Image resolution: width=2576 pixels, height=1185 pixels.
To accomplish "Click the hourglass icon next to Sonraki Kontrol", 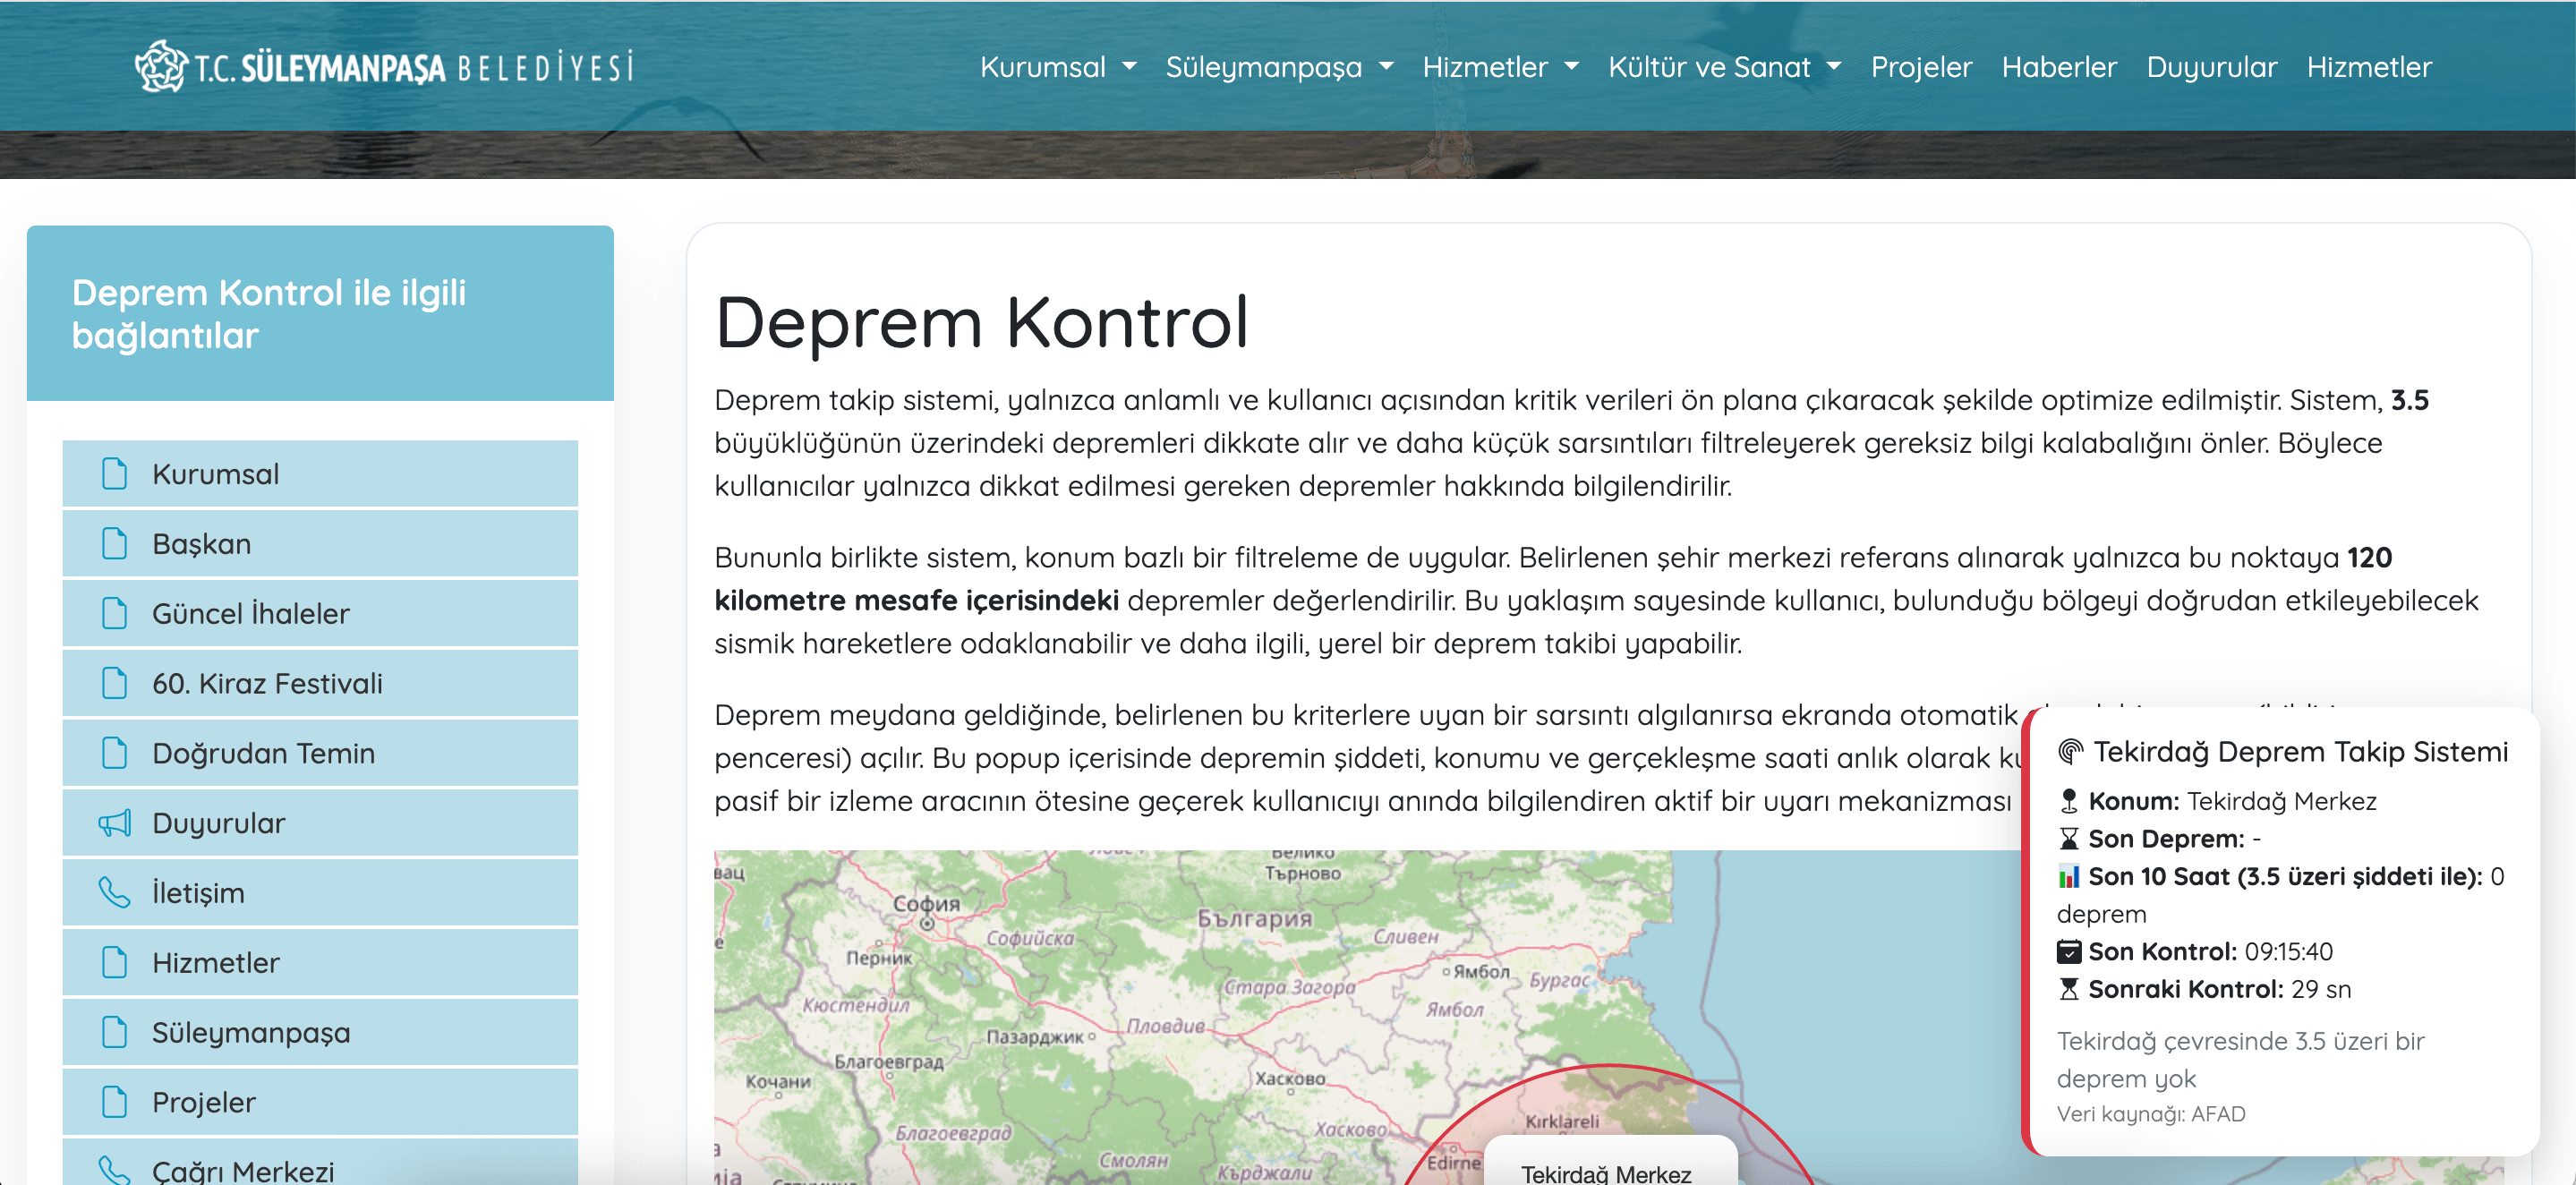I will (x=2069, y=990).
